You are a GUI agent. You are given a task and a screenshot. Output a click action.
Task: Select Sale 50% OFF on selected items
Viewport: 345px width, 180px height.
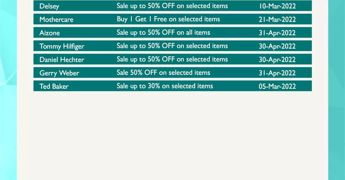163,73
